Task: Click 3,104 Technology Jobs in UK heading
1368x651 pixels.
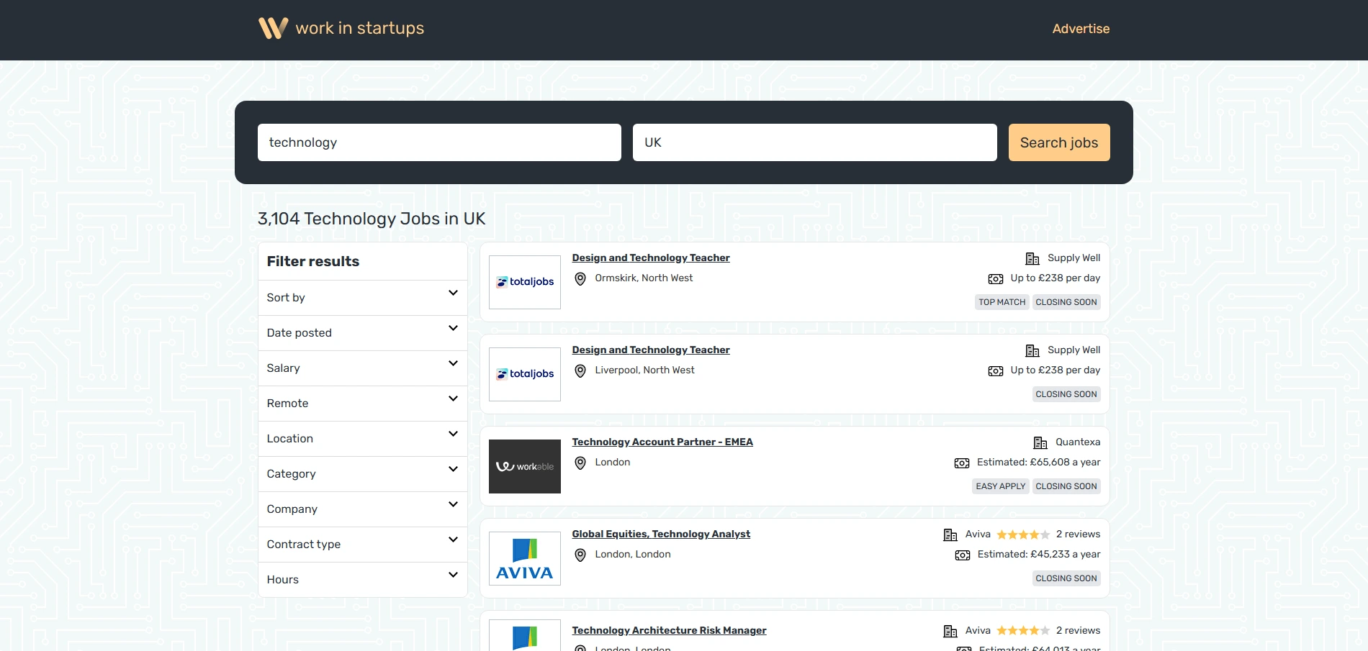Action: point(372,219)
